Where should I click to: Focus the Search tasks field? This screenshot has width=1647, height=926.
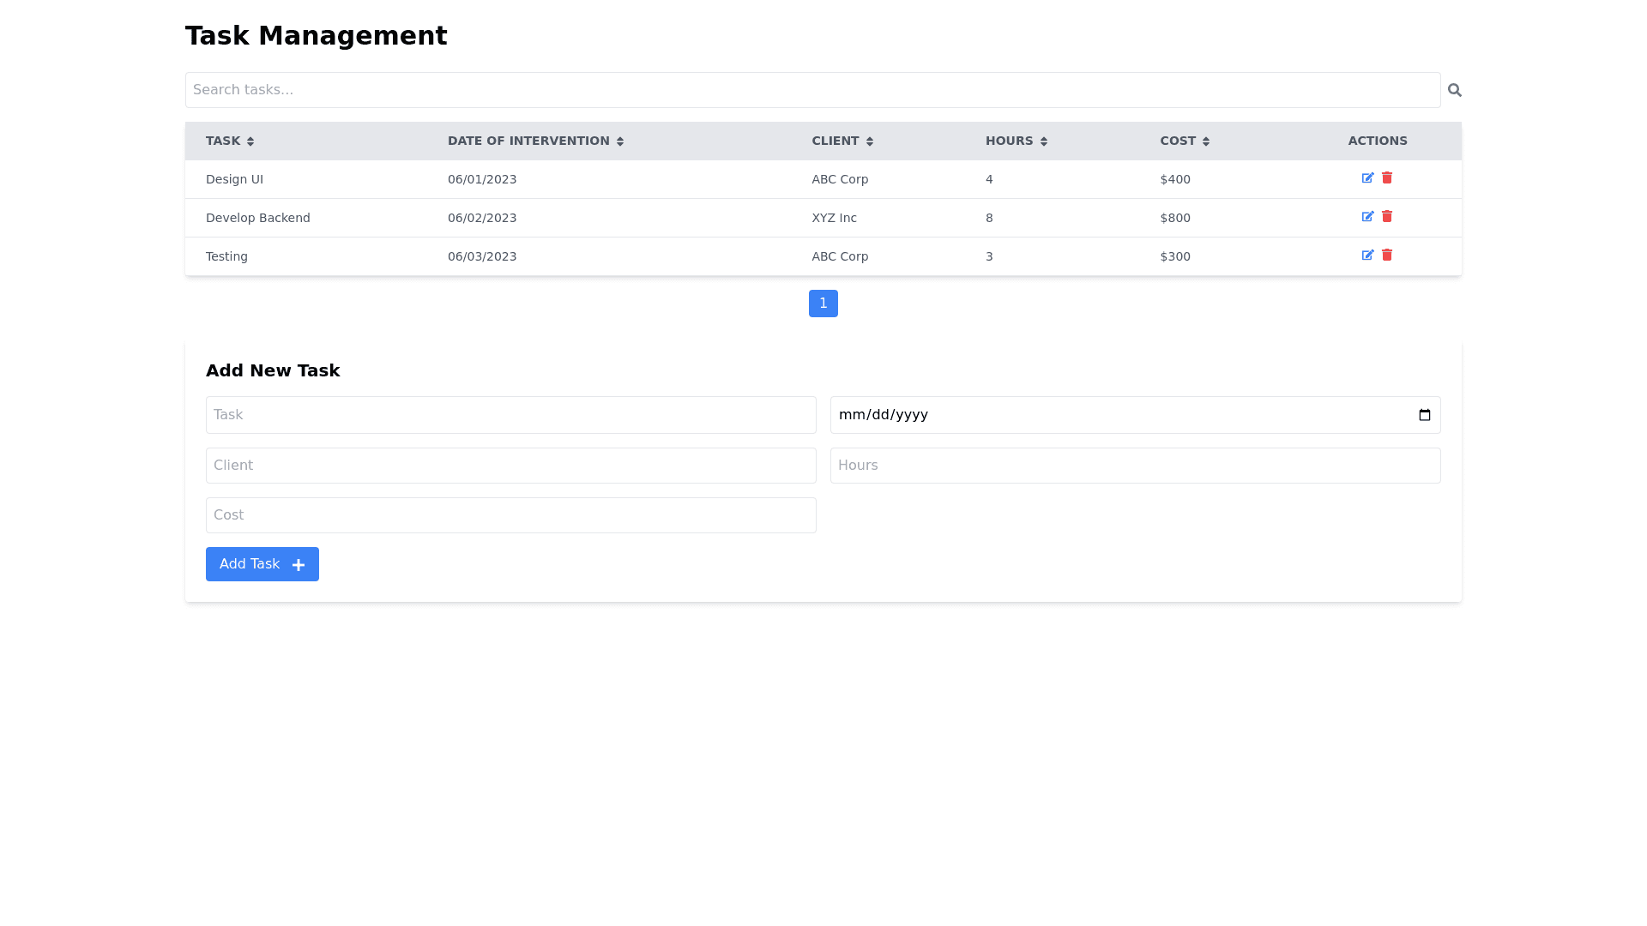coord(812,90)
